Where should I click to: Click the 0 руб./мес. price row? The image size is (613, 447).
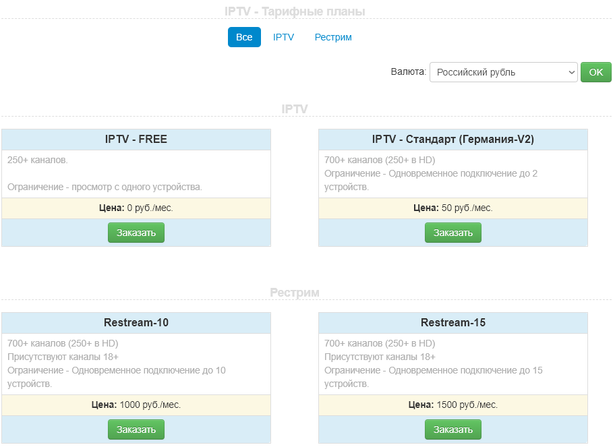coord(136,208)
